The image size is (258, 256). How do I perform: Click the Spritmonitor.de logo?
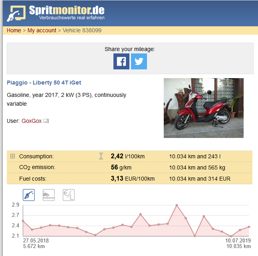(56, 13)
